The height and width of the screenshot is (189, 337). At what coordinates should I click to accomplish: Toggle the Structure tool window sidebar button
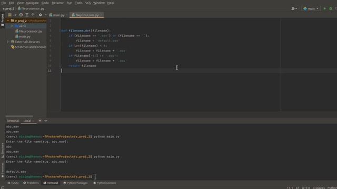pos(2,150)
